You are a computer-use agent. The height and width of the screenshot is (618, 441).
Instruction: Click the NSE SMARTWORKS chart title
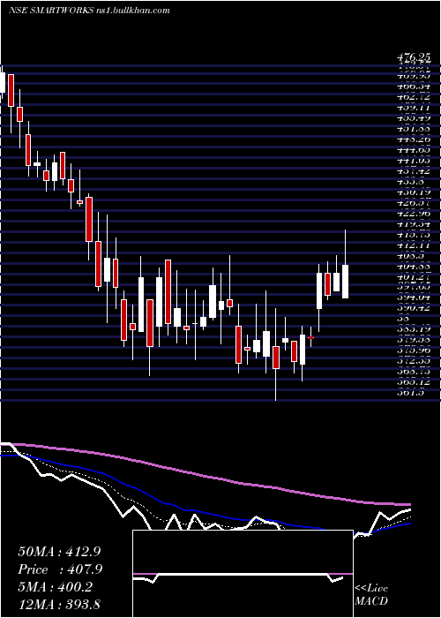point(49,11)
